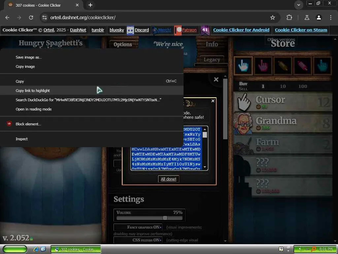
Task: Select the 307 cookies taskbar window button
Action: [76, 249]
